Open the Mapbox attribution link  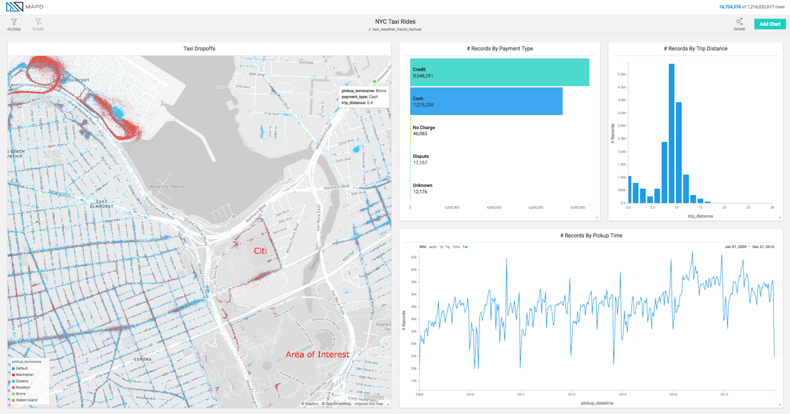click(x=311, y=404)
